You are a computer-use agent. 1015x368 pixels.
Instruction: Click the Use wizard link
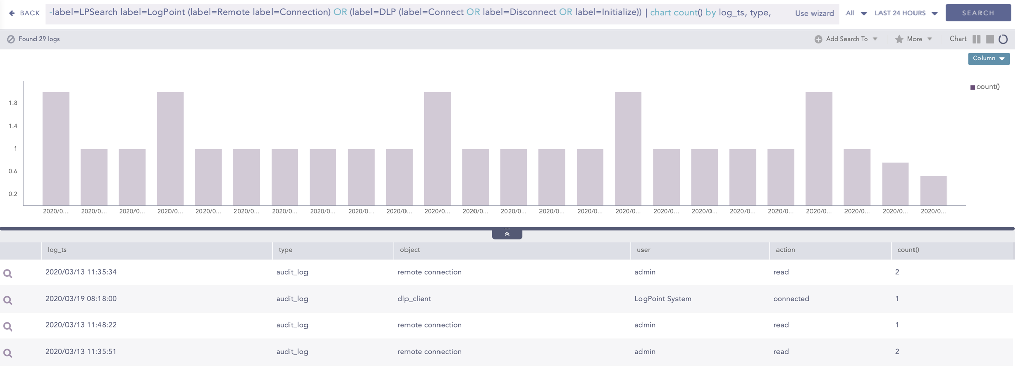pyautogui.click(x=814, y=13)
